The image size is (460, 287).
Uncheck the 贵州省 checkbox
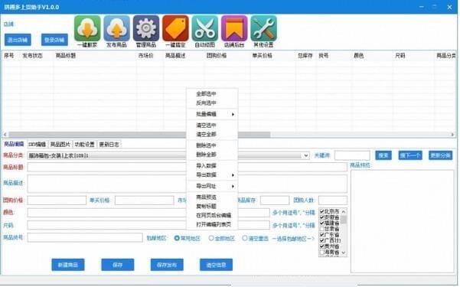coord(321,246)
